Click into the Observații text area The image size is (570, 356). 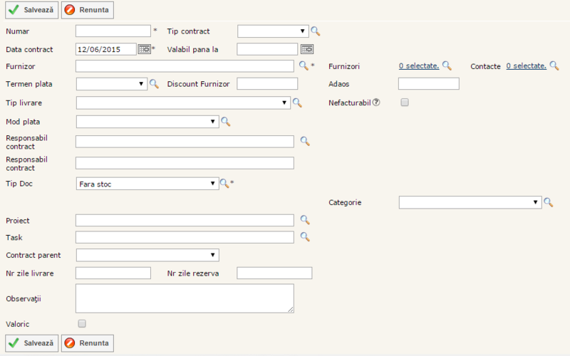click(185, 298)
